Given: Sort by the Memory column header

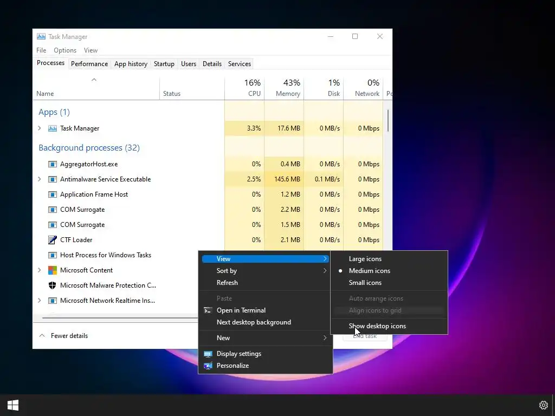Looking at the screenshot, I should coord(284,88).
